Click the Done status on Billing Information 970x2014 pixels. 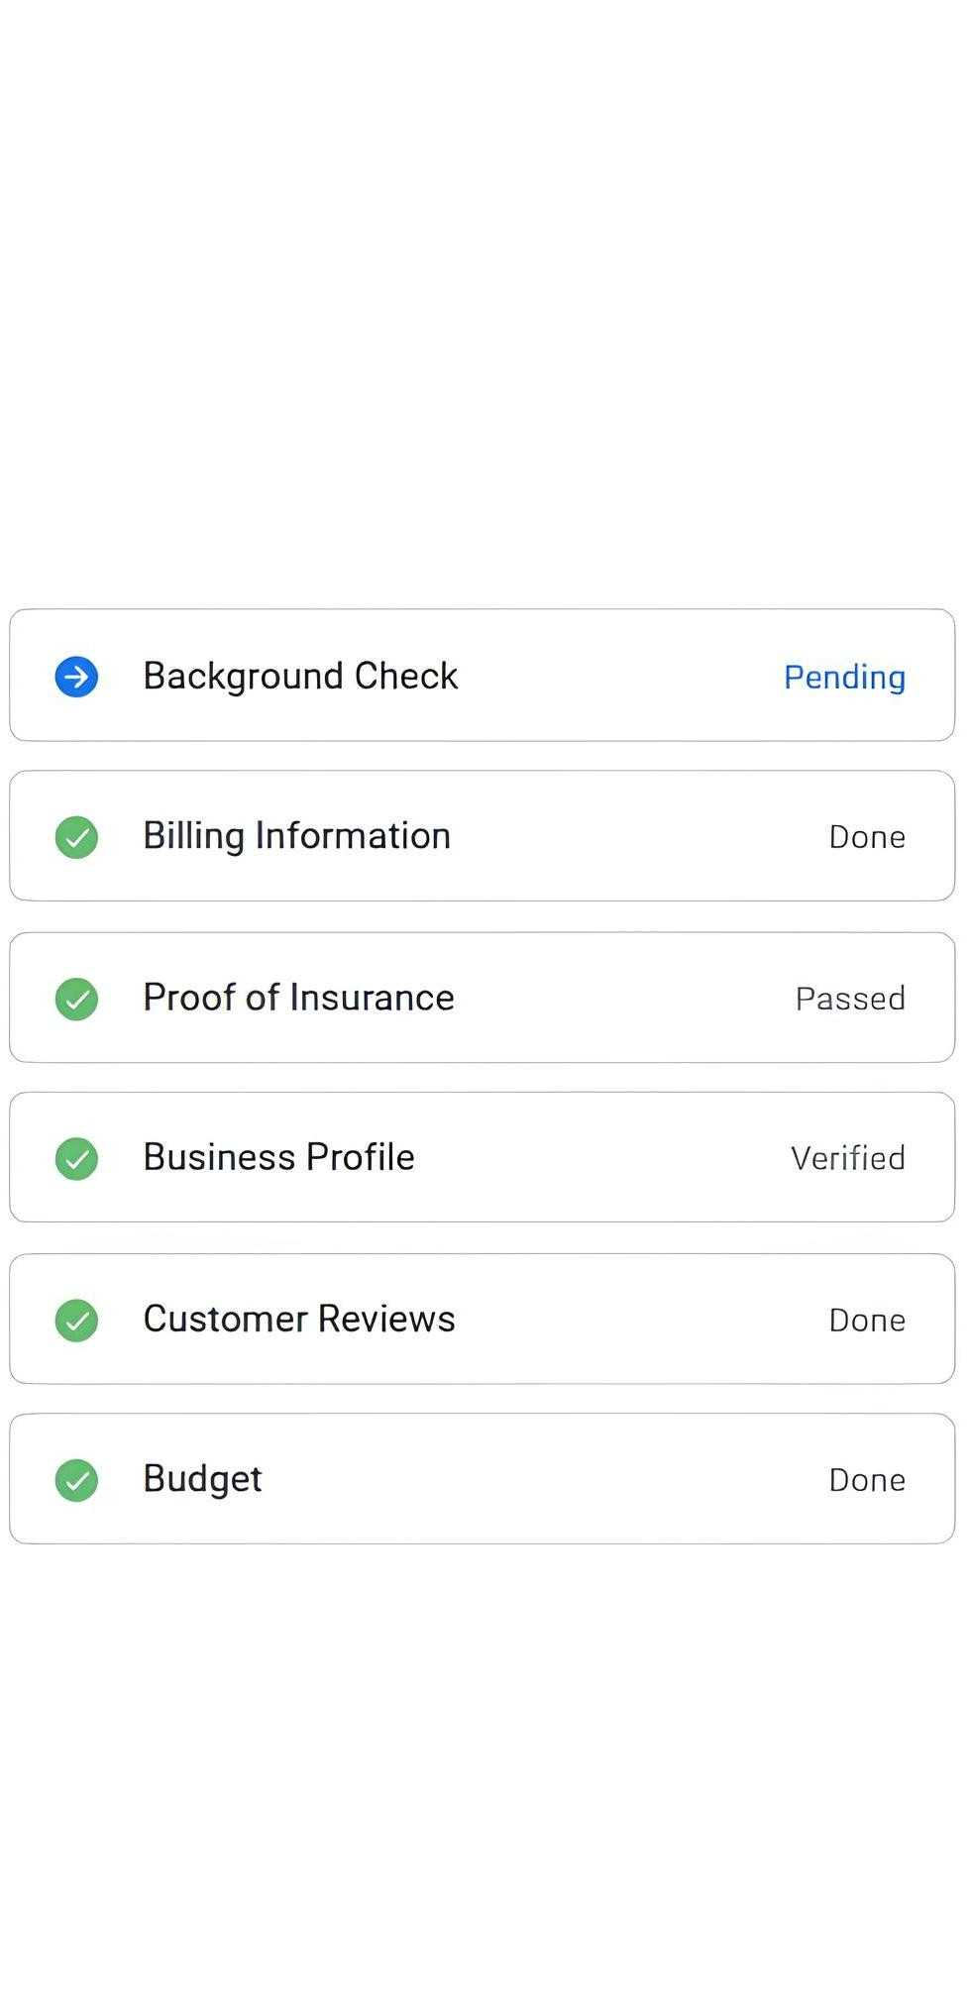[867, 837]
